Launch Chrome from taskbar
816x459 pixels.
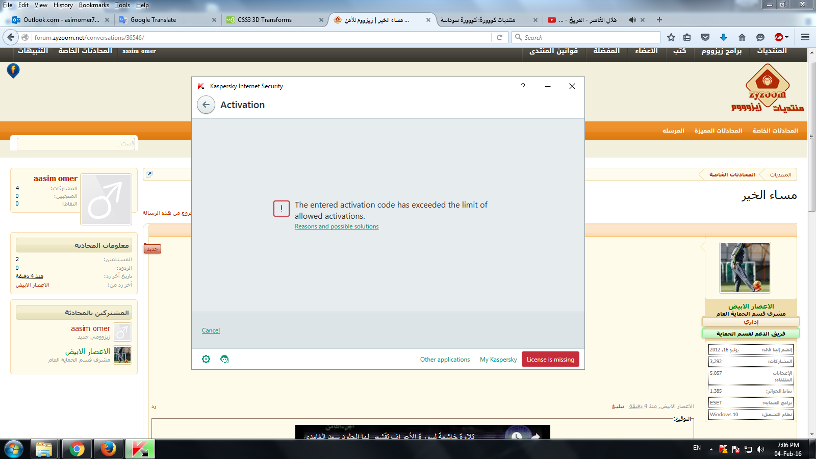pyautogui.click(x=77, y=449)
